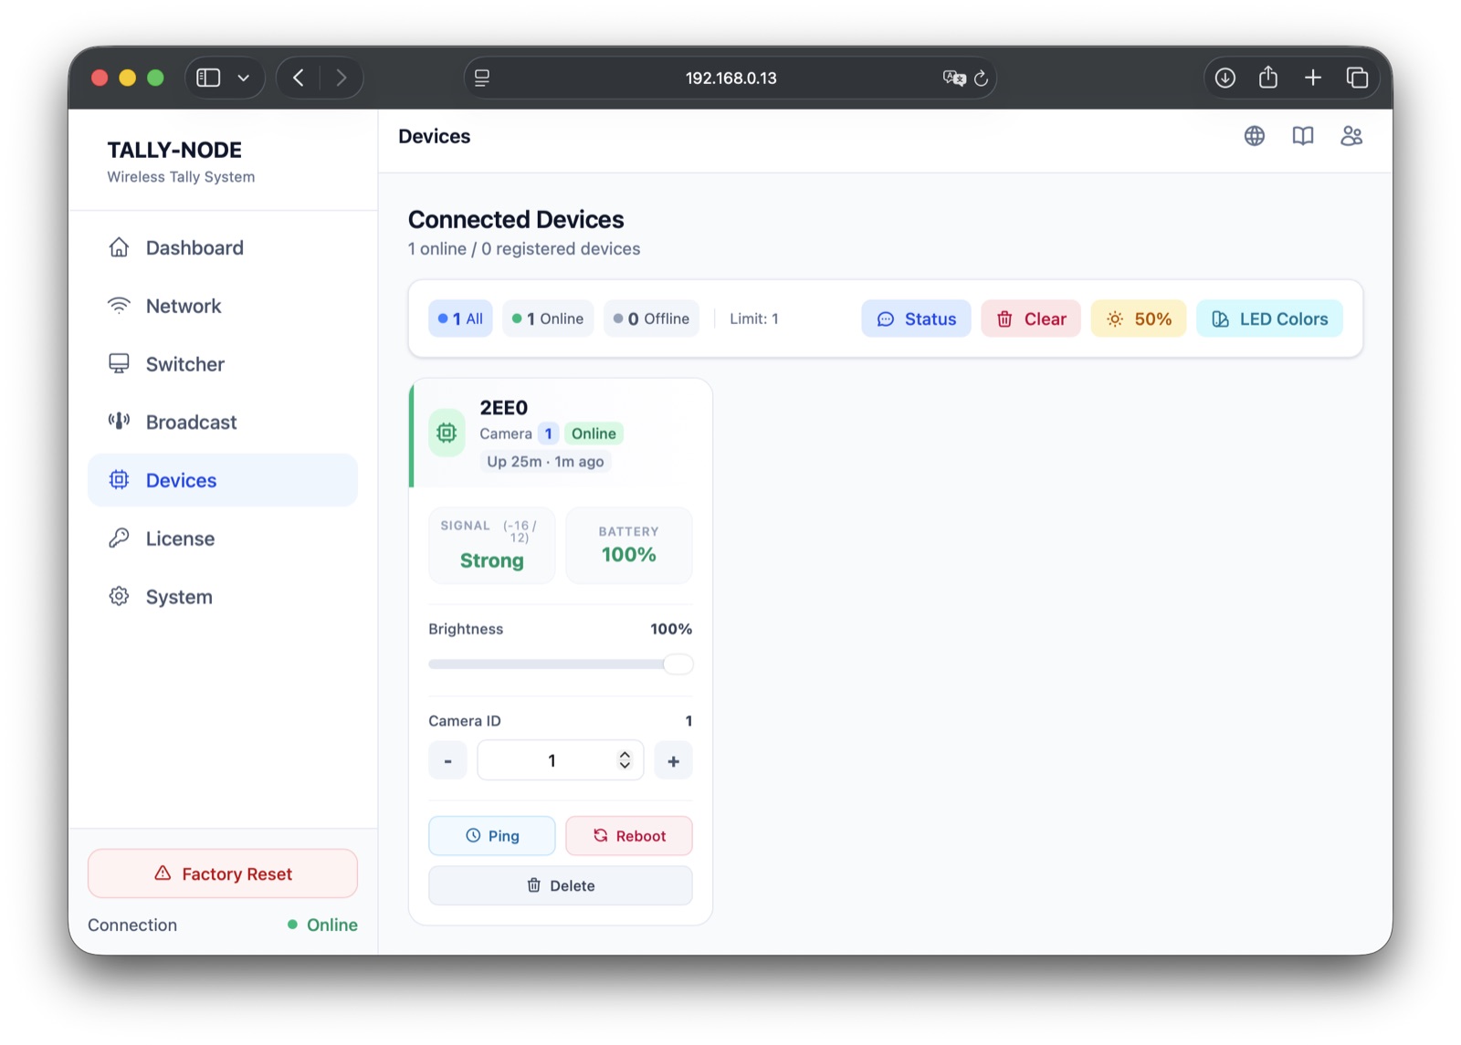Viewport: 1461px width, 1045px height.
Task: Click the 2EE0 device chip icon
Action: pyautogui.click(x=447, y=433)
